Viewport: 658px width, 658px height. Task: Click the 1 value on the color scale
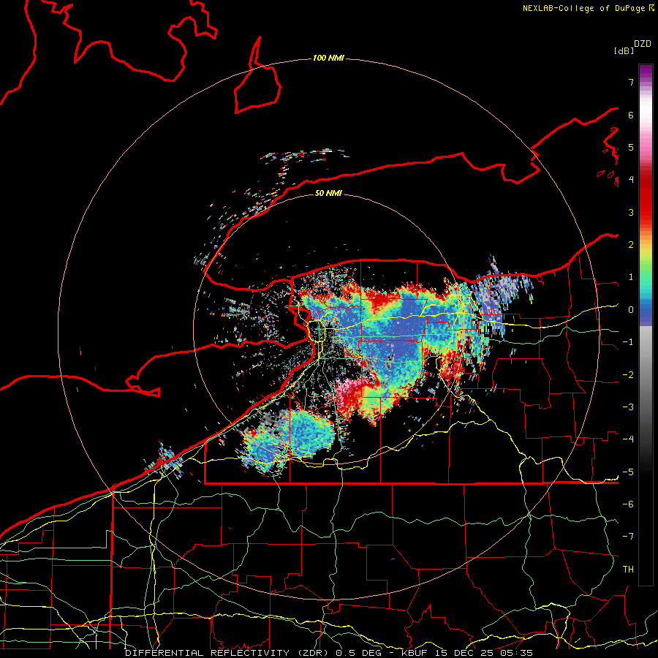point(631,277)
